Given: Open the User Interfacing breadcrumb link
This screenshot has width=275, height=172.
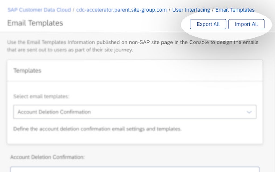Looking at the screenshot, I should [191, 10].
